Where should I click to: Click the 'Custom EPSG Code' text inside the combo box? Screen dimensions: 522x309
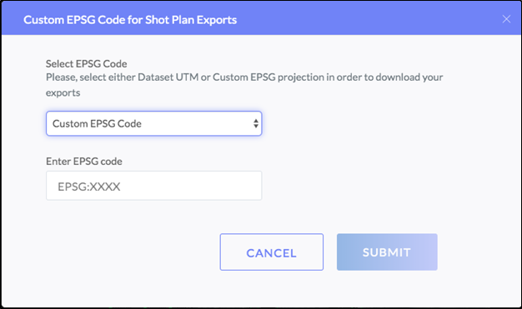pos(97,124)
